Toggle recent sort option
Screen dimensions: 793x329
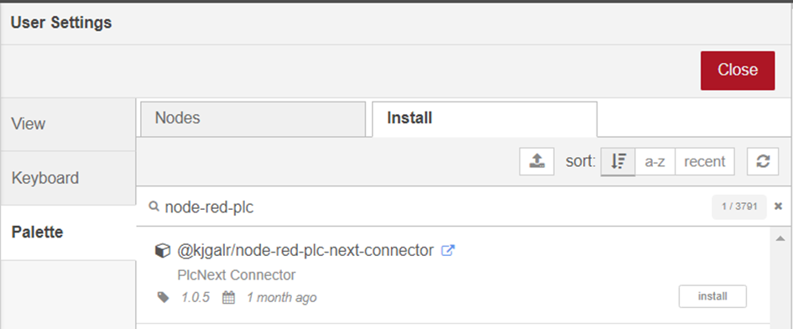pos(705,161)
